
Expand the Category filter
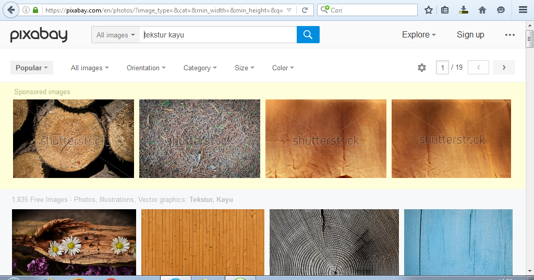coord(200,68)
